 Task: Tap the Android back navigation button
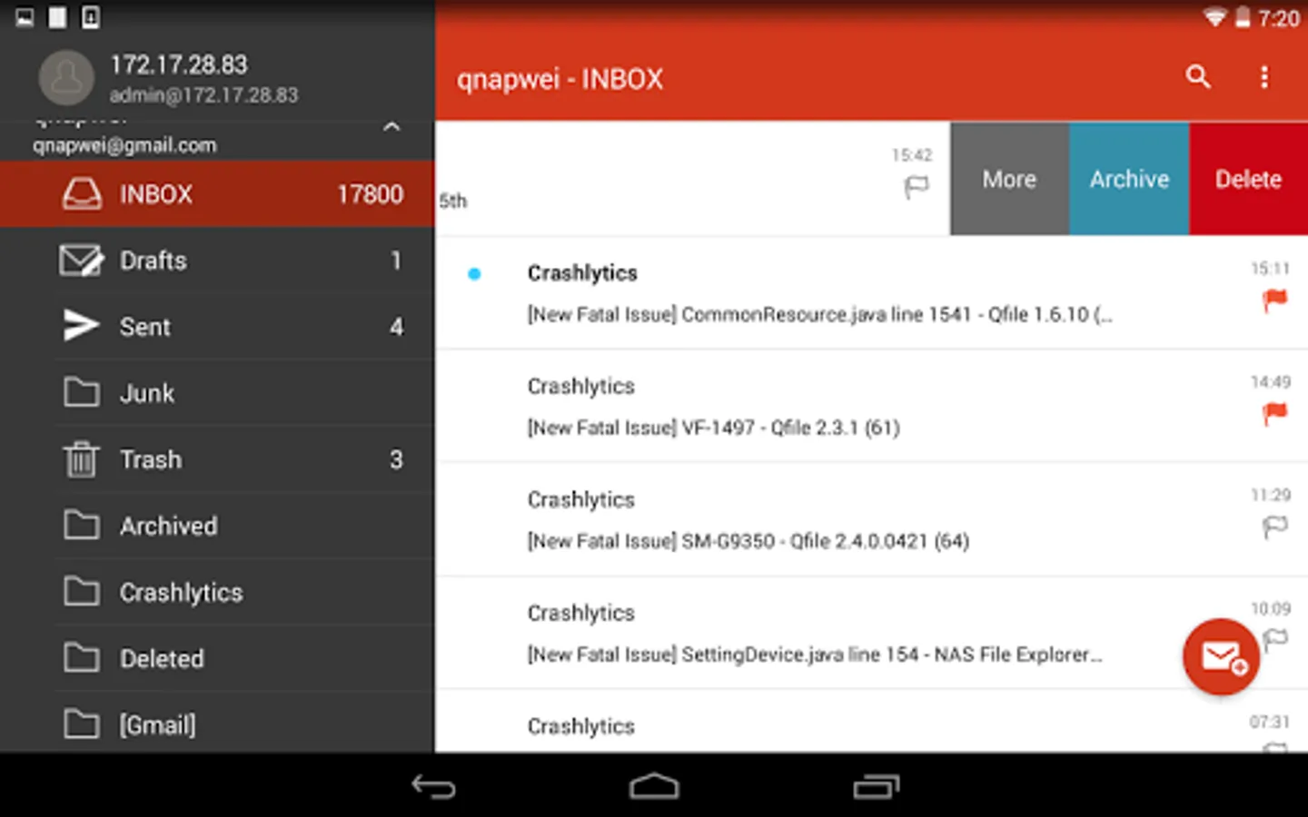click(433, 786)
